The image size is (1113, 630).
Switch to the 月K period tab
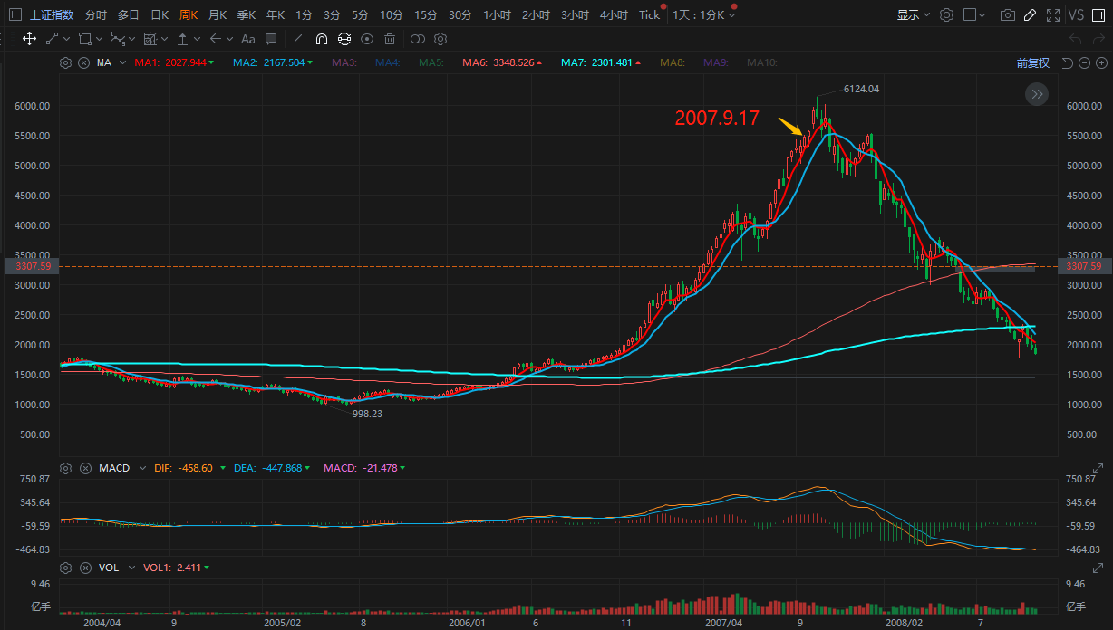[218, 15]
